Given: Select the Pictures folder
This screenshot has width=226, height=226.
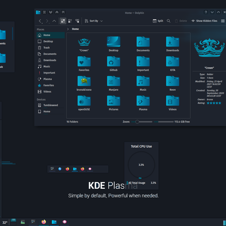Looking at the screenshot, I should (x=114, y=103).
